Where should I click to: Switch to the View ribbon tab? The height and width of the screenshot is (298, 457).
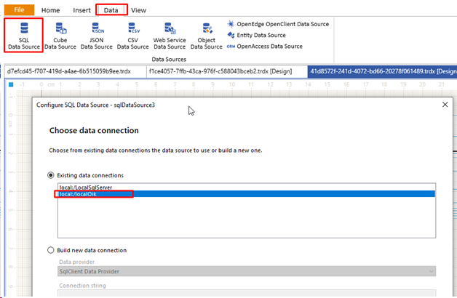coord(138,10)
